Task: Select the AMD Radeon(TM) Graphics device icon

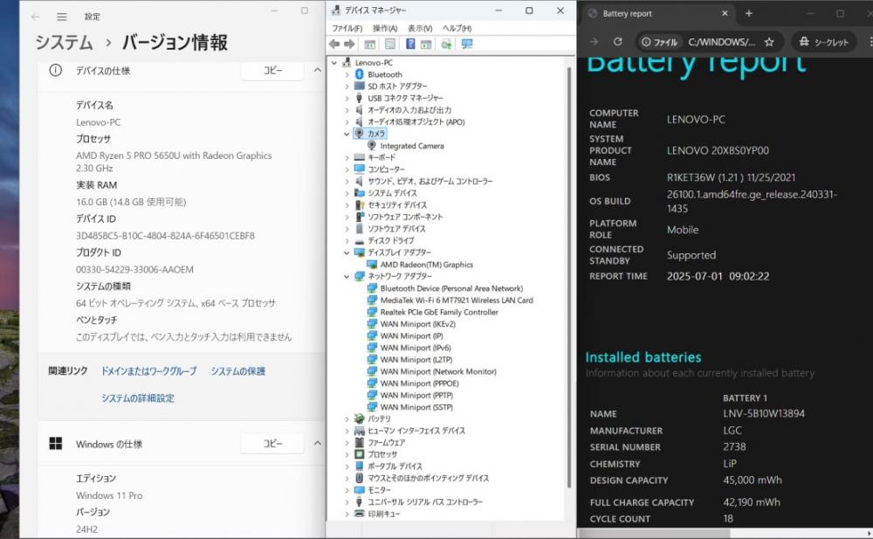Action: [x=372, y=265]
